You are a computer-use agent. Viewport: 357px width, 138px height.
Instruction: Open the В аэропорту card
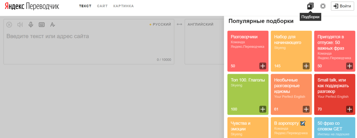(x=291, y=127)
